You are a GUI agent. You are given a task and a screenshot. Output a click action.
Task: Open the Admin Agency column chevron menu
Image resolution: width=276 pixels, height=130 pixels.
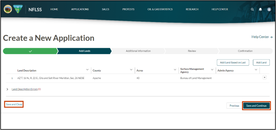pyautogui.click(x=256, y=70)
